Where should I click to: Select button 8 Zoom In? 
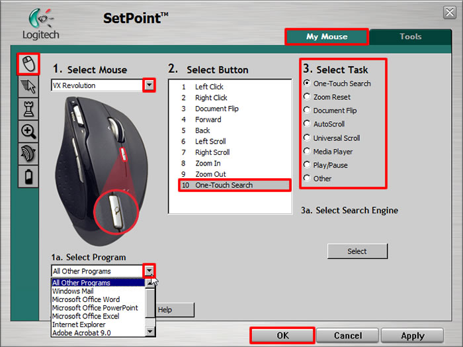click(x=230, y=163)
